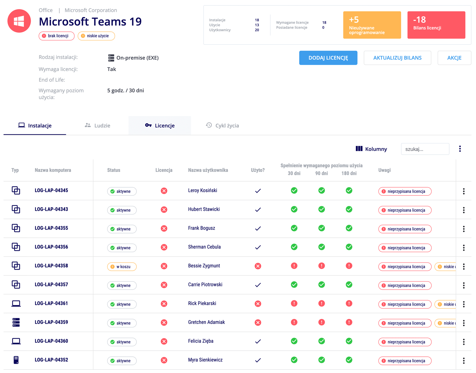Viewport: 476px width, 373px height.
Task: Open the table options kebab menu beside search
Action: [460, 149]
